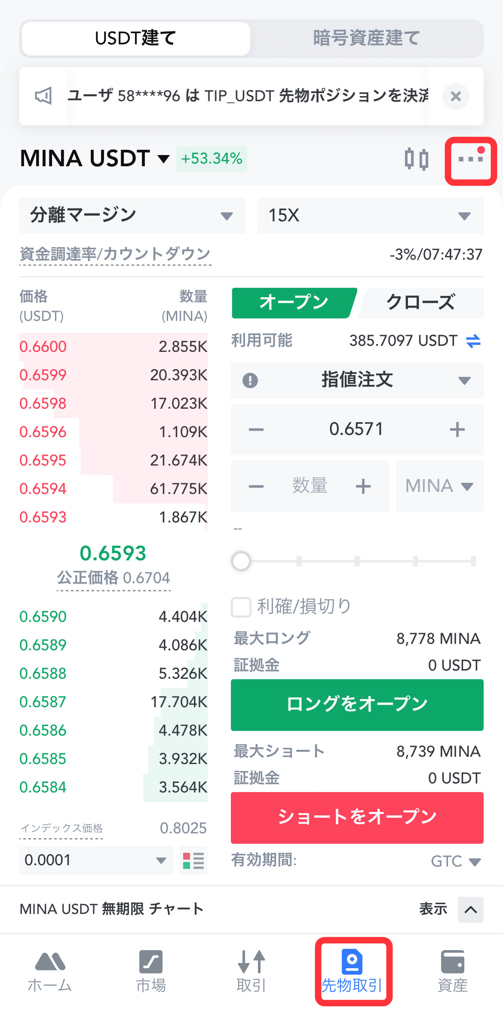Go to the ホーム home tab

click(x=50, y=972)
